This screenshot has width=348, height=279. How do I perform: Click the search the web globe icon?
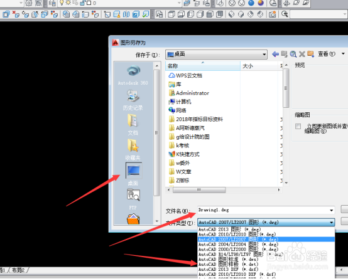[293, 54]
